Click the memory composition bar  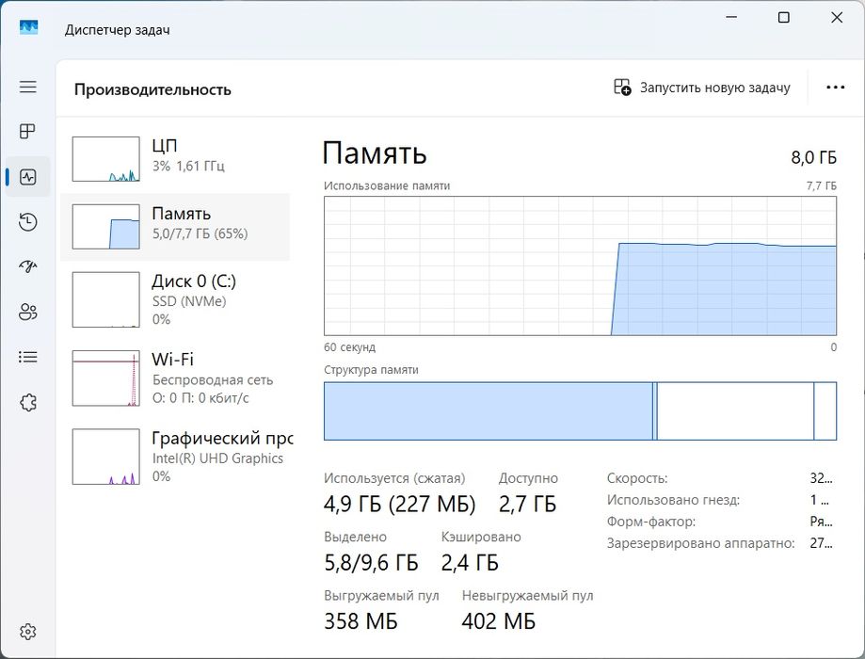(x=580, y=410)
